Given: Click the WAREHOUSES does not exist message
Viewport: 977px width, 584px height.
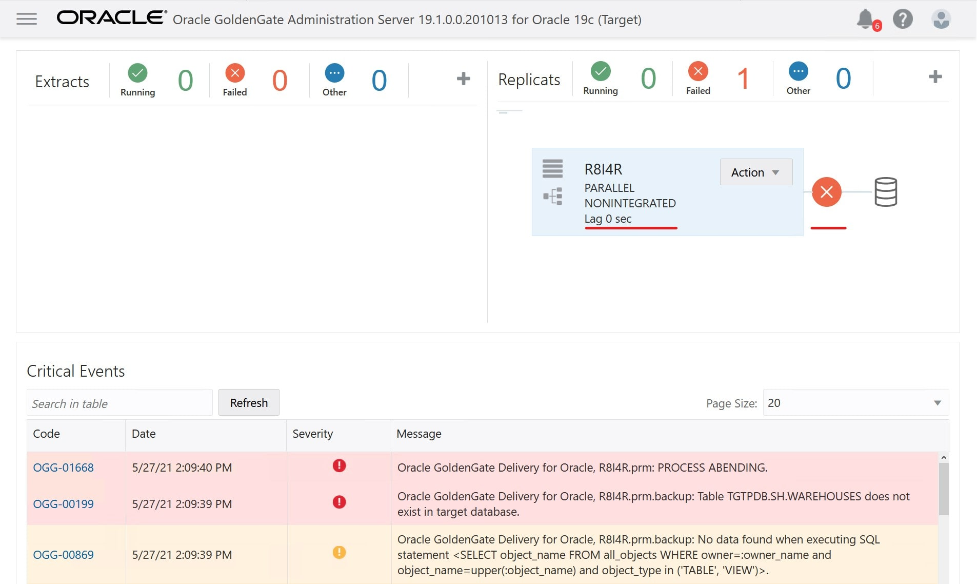Looking at the screenshot, I should pyautogui.click(x=653, y=504).
